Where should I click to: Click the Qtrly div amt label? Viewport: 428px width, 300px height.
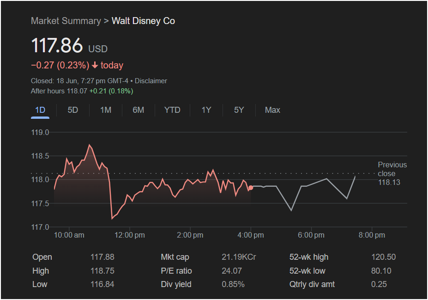tap(312, 284)
